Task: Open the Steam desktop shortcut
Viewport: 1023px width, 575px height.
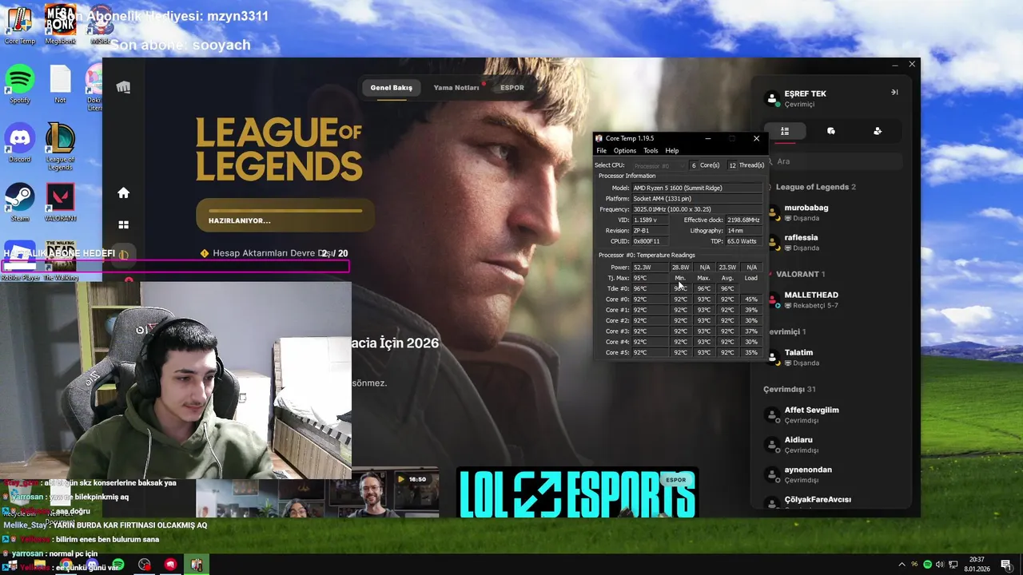Action: tap(20, 202)
